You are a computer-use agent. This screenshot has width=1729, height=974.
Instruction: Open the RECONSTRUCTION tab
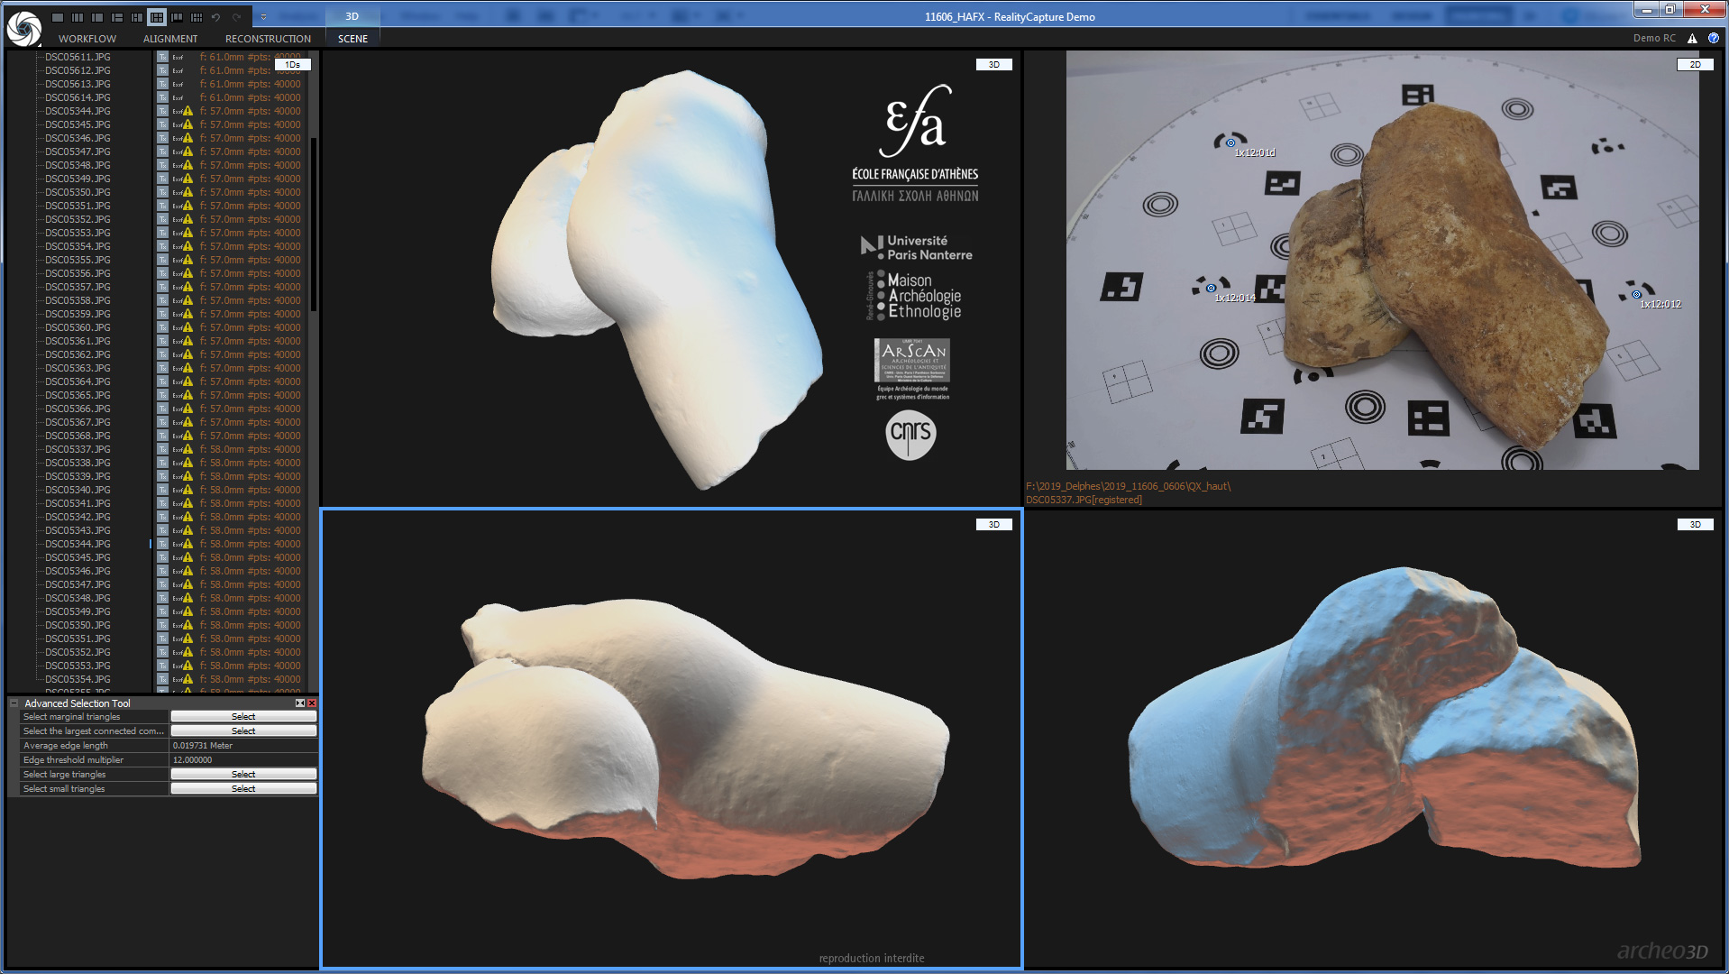[268, 39]
